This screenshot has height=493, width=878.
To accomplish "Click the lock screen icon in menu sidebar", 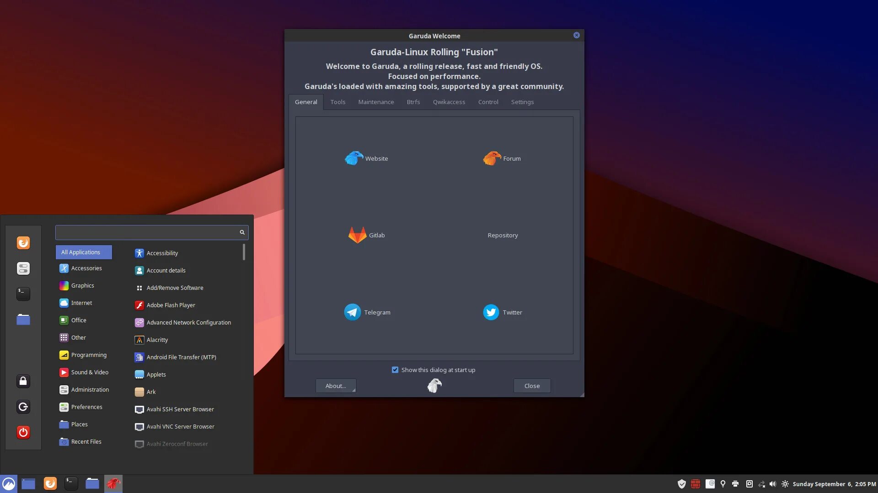I will click(x=23, y=381).
